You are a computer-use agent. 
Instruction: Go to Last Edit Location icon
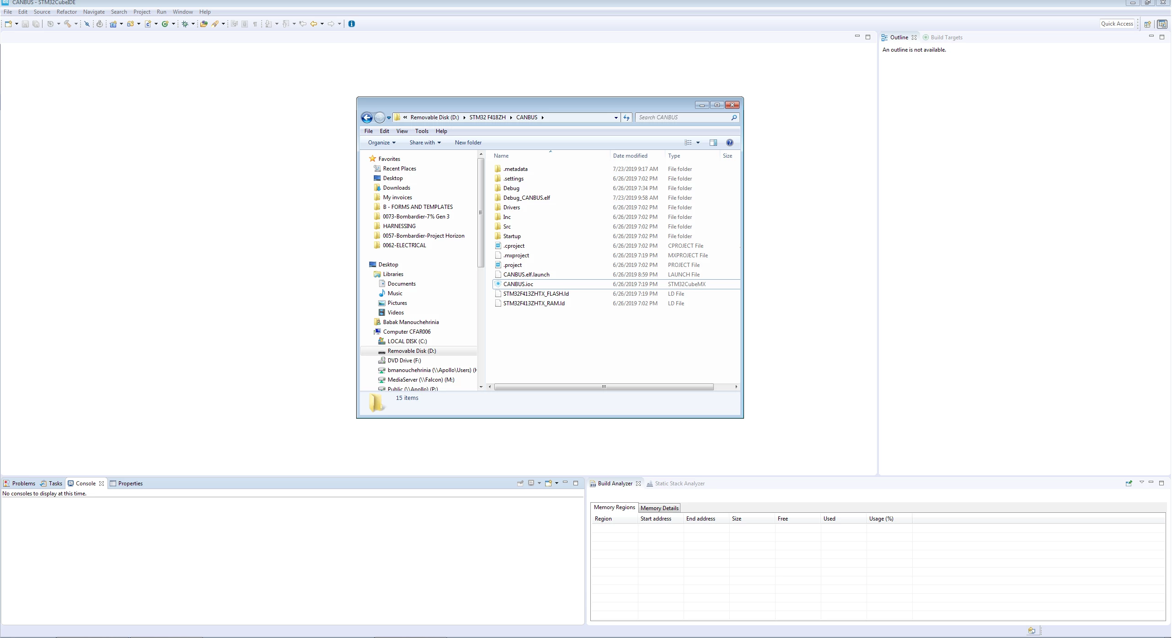303,24
